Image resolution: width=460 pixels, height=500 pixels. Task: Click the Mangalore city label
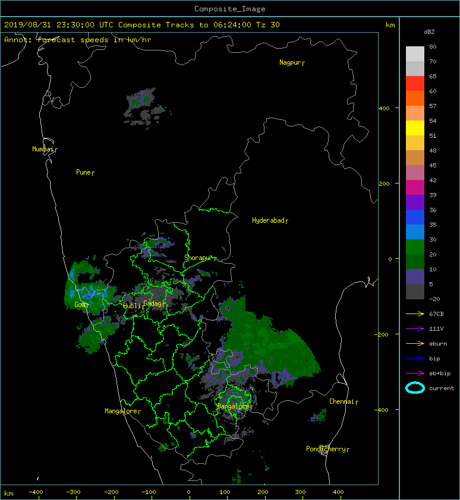(121, 411)
